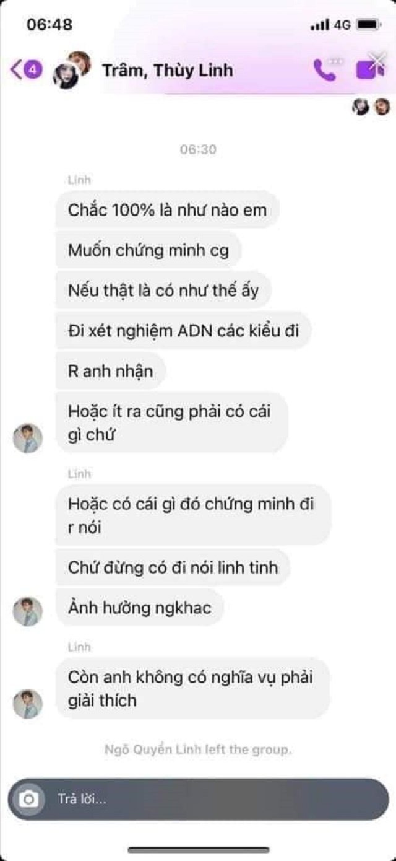Tap the seen-by avatars below header
The image size is (396, 861).
coord(371,107)
